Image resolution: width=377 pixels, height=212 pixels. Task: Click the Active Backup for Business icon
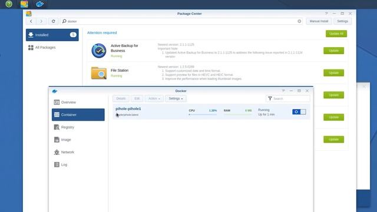click(98, 51)
